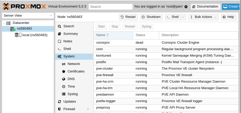Open the Certificates section
Image resolution: width=241 pixels, height=113 pixels.
coord(76,71)
